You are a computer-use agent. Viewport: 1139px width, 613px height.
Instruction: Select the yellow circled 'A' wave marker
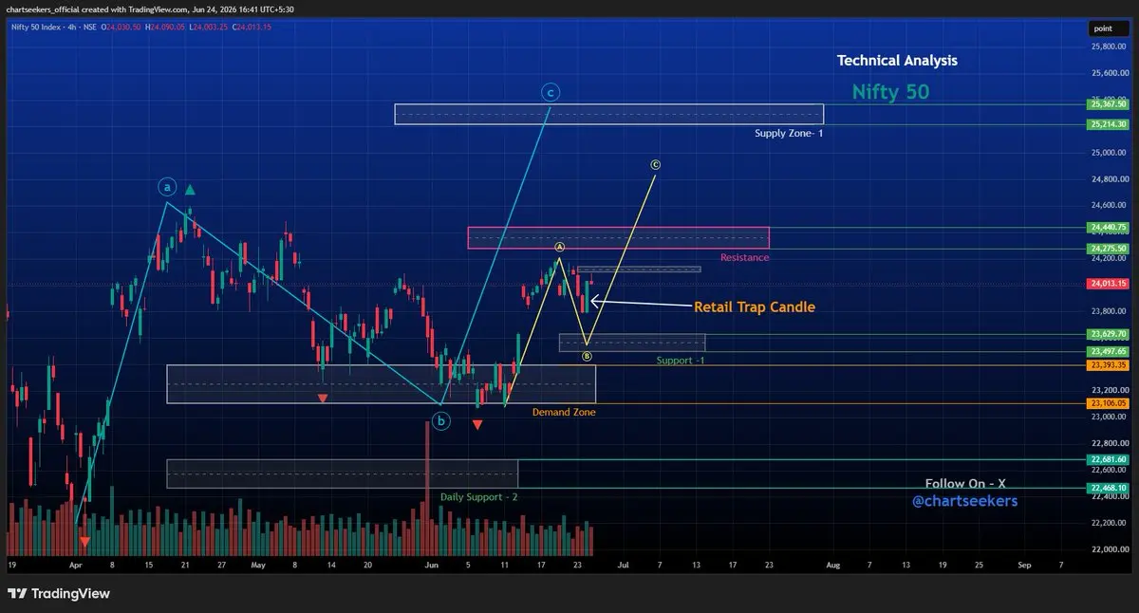point(560,247)
